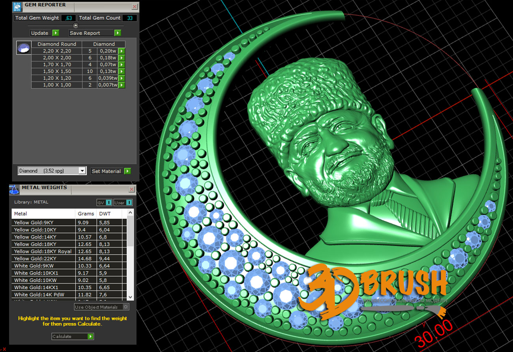Close the Gem Reporter panel
The height and width of the screenshot is (352, 513).
point(135,7)
